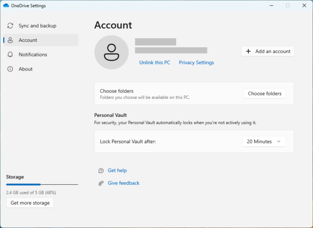Click the Storage heading
The height and width of the screenshot is (228, 313).
(x=15, y=177)
